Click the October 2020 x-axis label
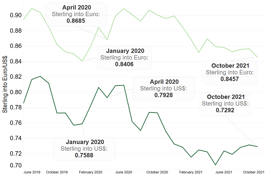 point(157,172)
